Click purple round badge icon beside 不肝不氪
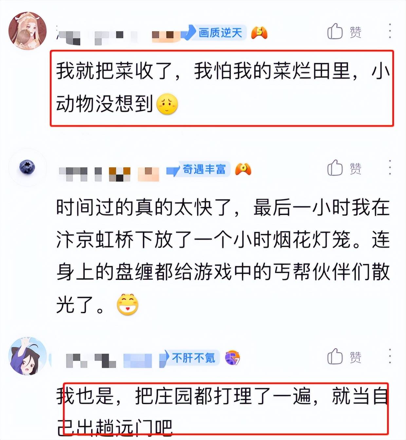Image resolution: width=406 pixels, height=440 pixels. [x=232, y=358]
